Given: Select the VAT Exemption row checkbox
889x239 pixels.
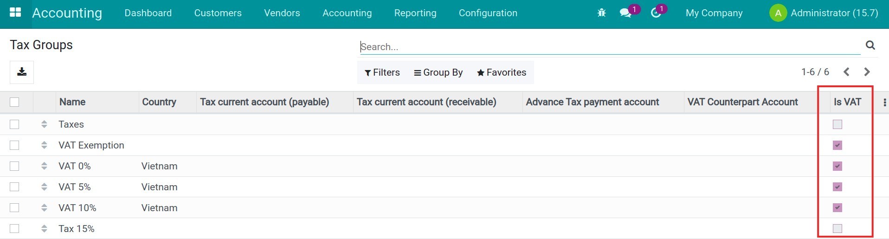Looking at the screenshot, I should (14, 145).
